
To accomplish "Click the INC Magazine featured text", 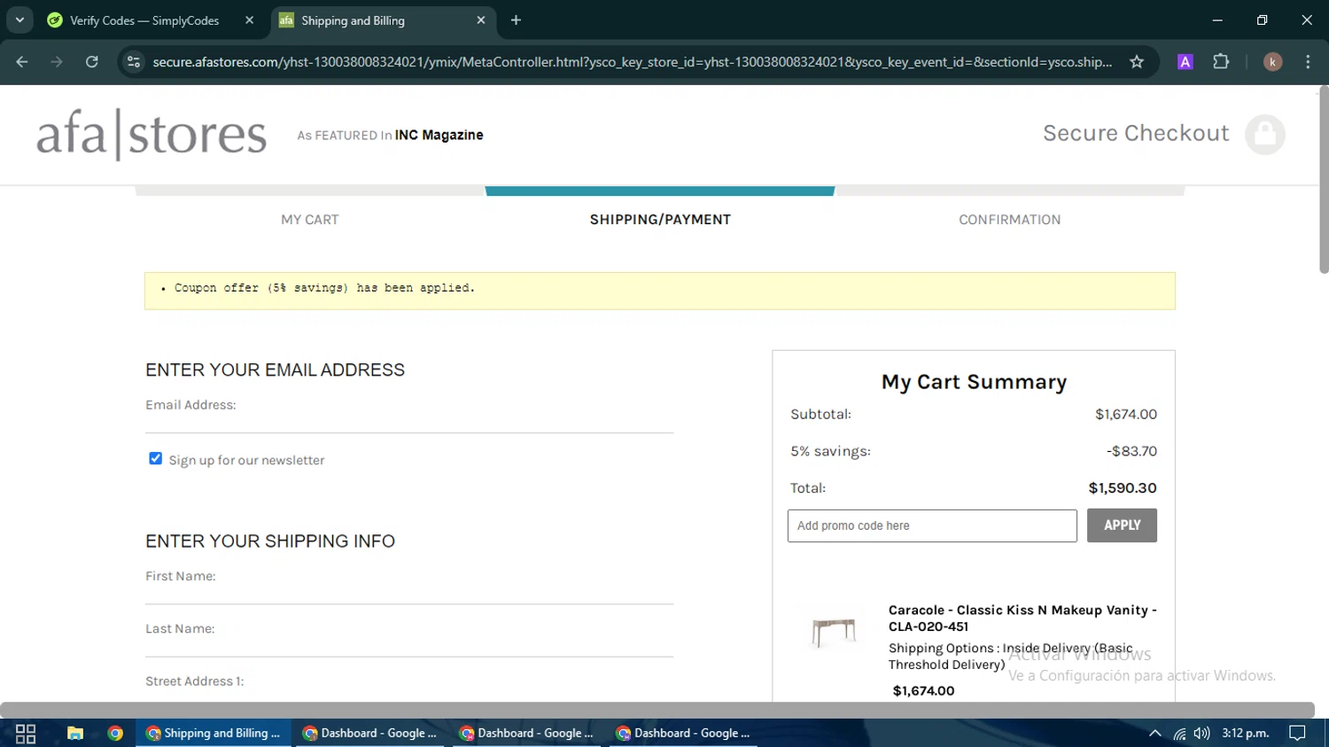I will point(439,135).
